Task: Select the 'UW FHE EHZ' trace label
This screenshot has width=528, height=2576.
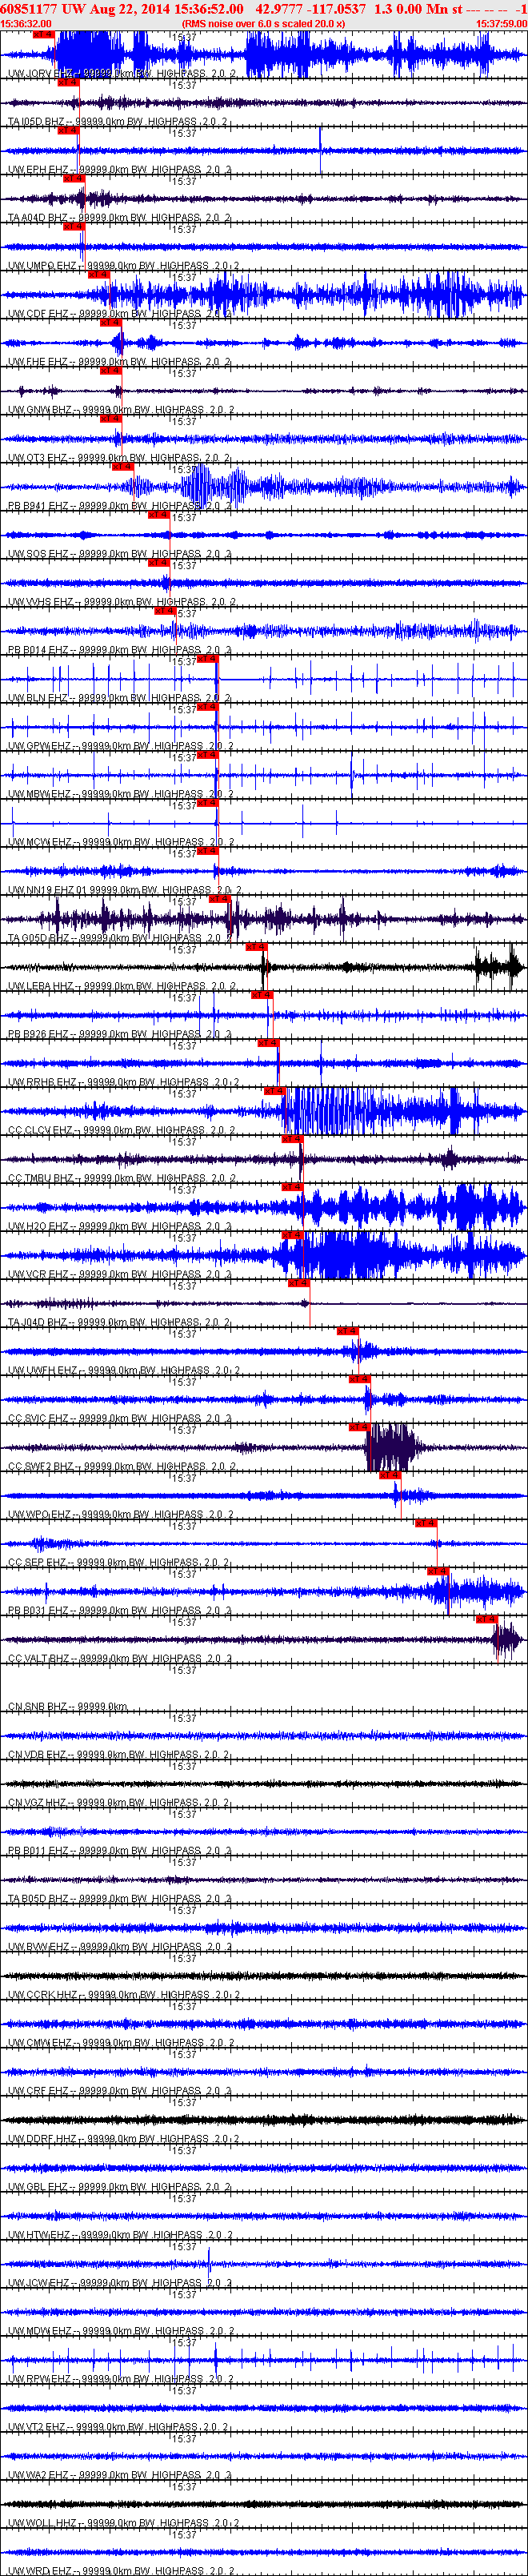Action: [x=119, y=362]
